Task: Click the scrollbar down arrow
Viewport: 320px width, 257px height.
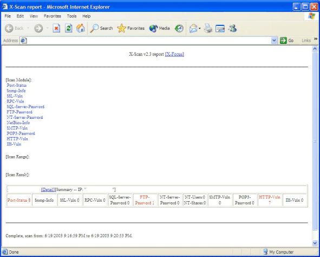Action: point(315,243)
